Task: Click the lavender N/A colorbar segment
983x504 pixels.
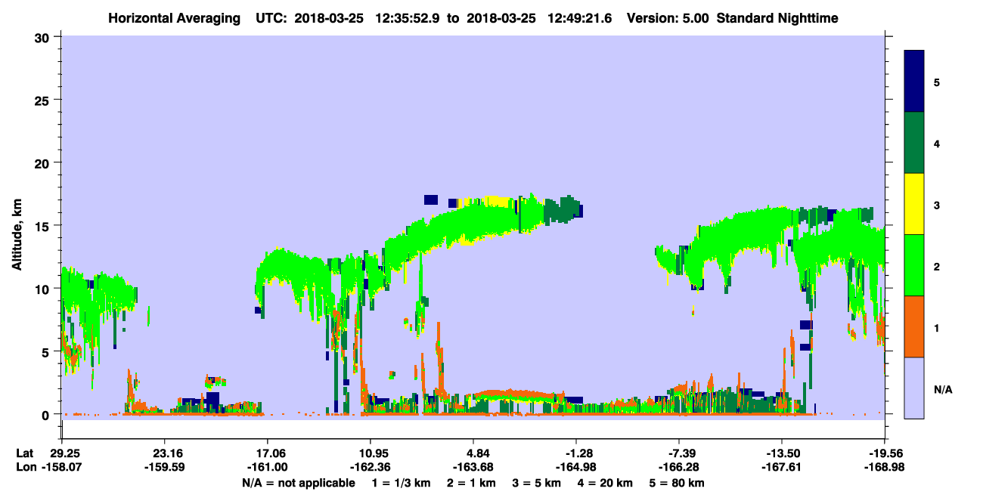Action: [914, 388]
